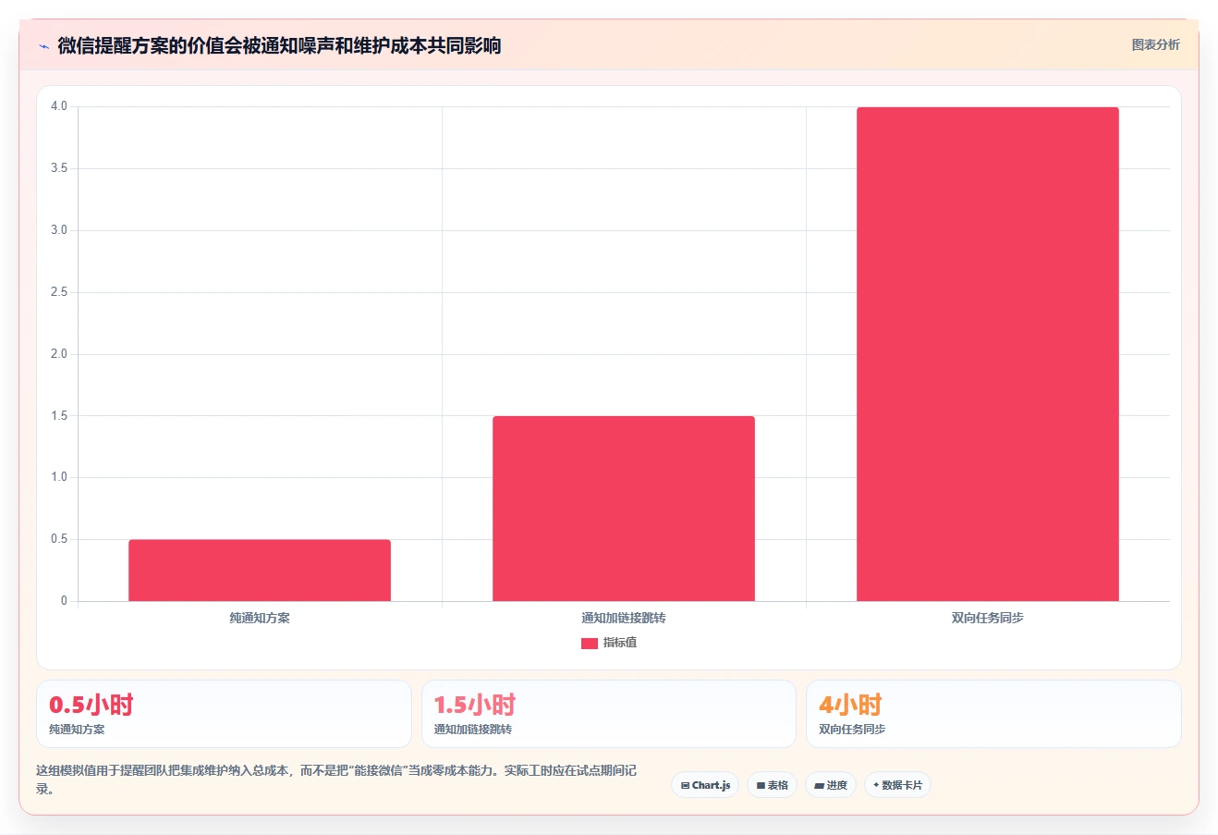Click the lightning icon beside the chart title

43,46
